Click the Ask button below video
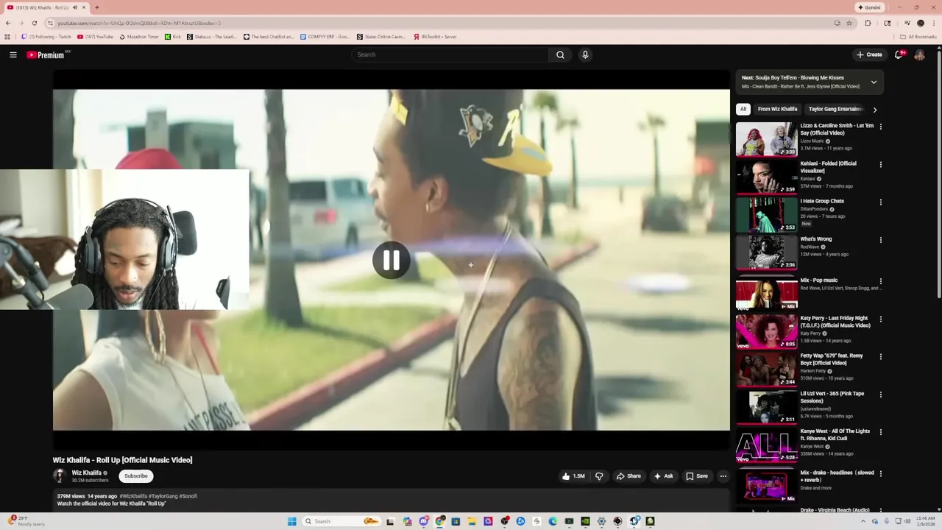This screenshot has width=942, height=530. [663, 476]
